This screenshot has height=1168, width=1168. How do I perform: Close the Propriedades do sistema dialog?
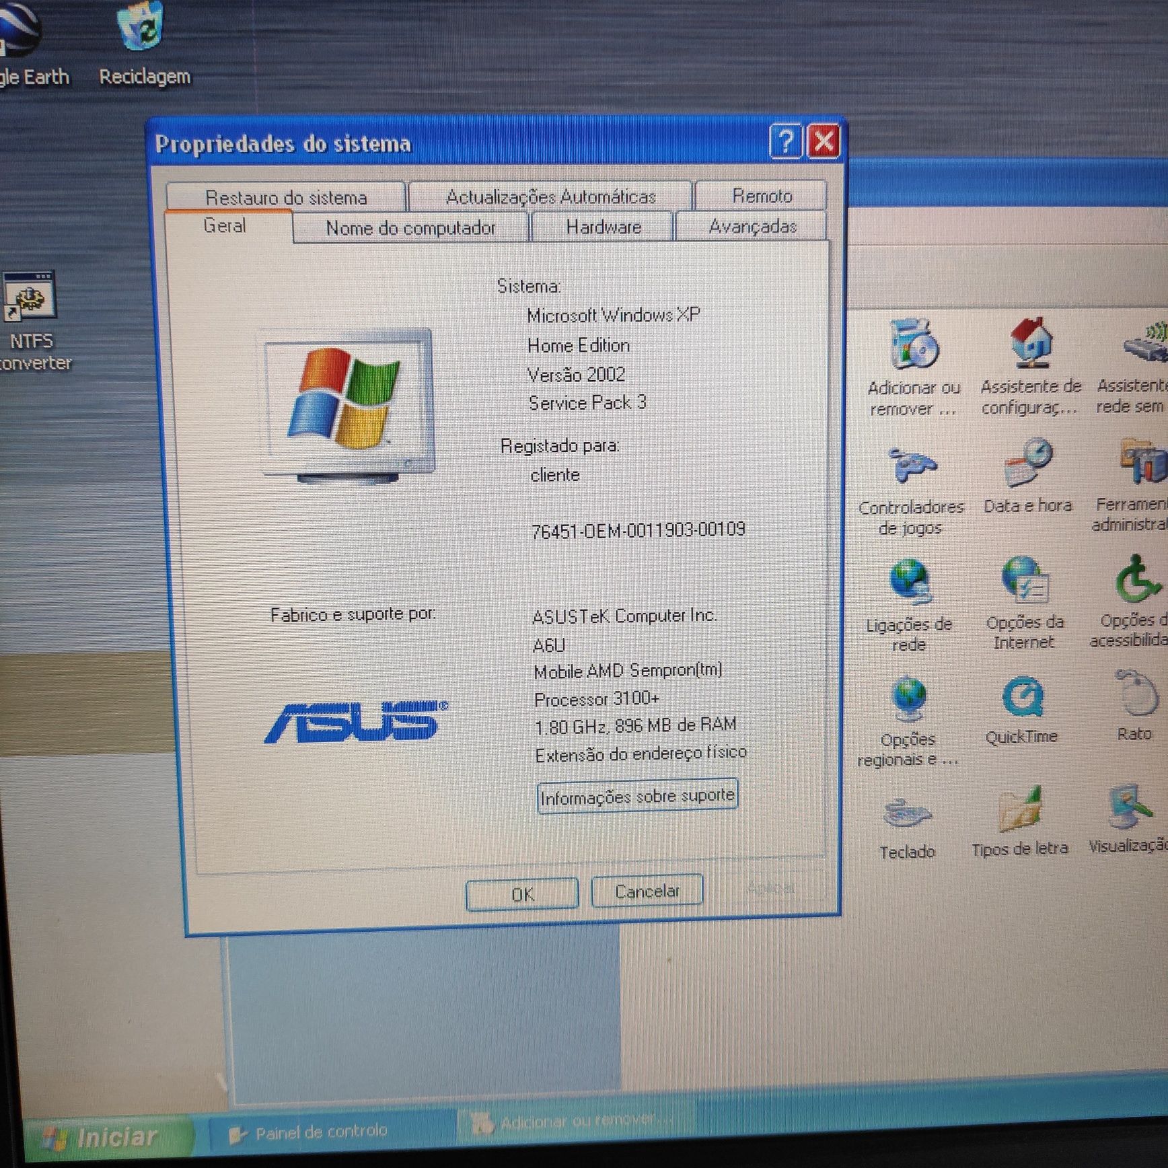(x=824, y=141)
